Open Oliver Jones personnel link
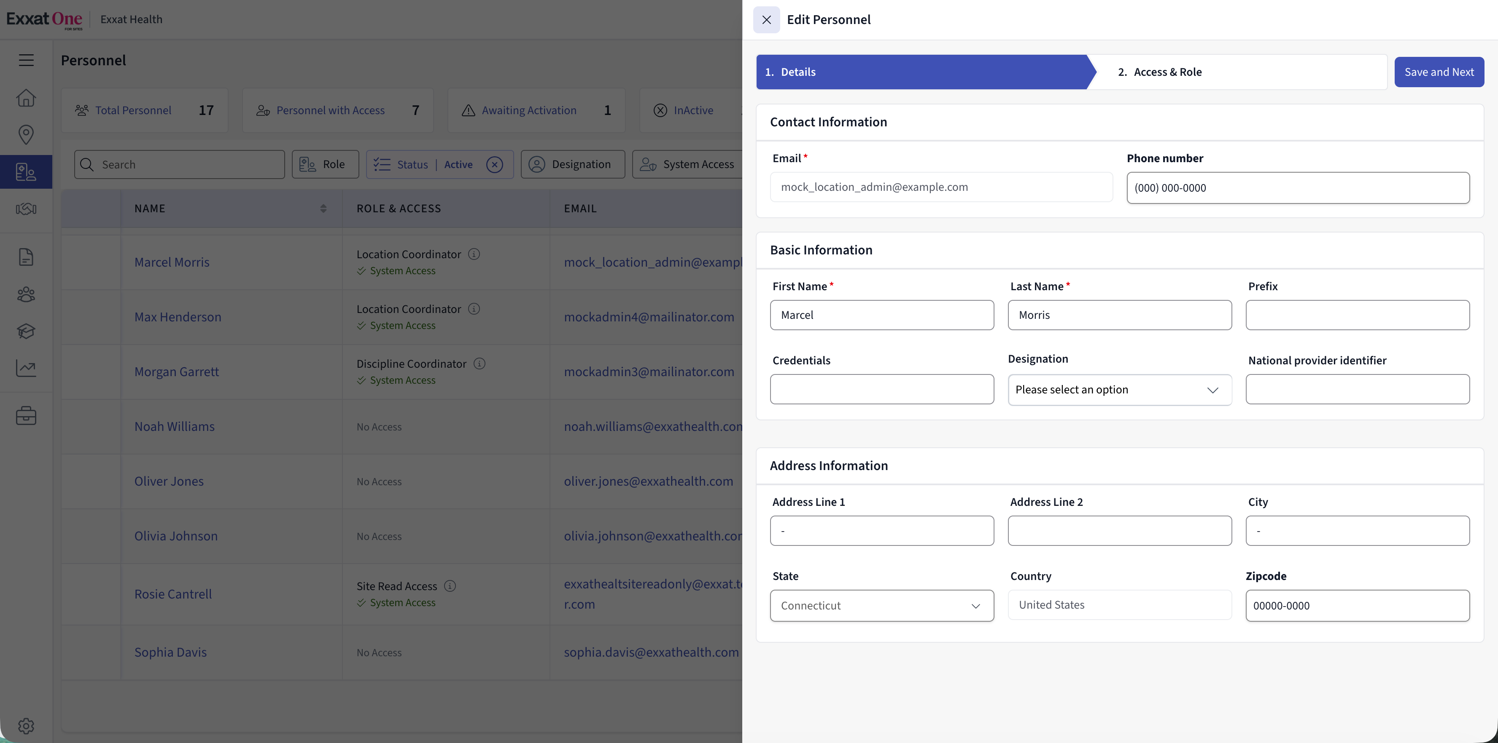The image size is (1498, 743). (169, 481)
